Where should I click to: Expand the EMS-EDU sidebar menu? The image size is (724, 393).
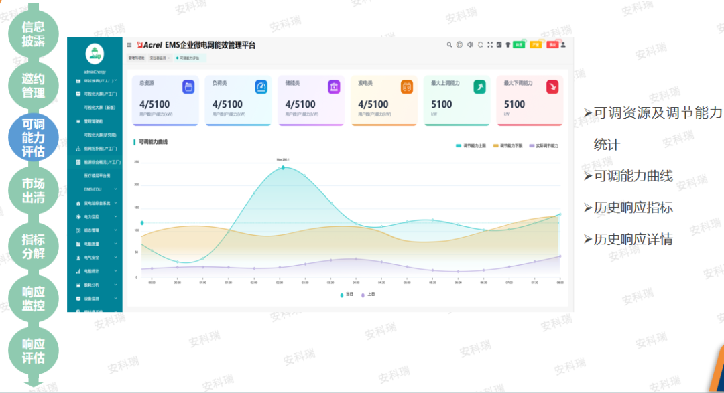pyautogui.click(x=95, y=189)
